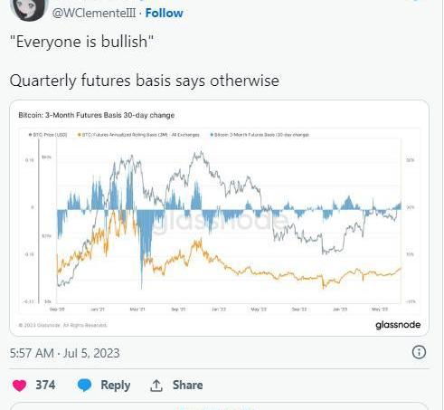Toggle the orange Futures Annualized Basis legend
The height and width of the screenshot is (410, 444).
tap(138, 135)
